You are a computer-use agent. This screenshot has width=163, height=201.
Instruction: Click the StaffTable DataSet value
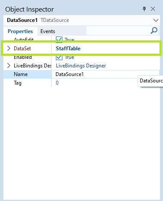tap(68, 49)
